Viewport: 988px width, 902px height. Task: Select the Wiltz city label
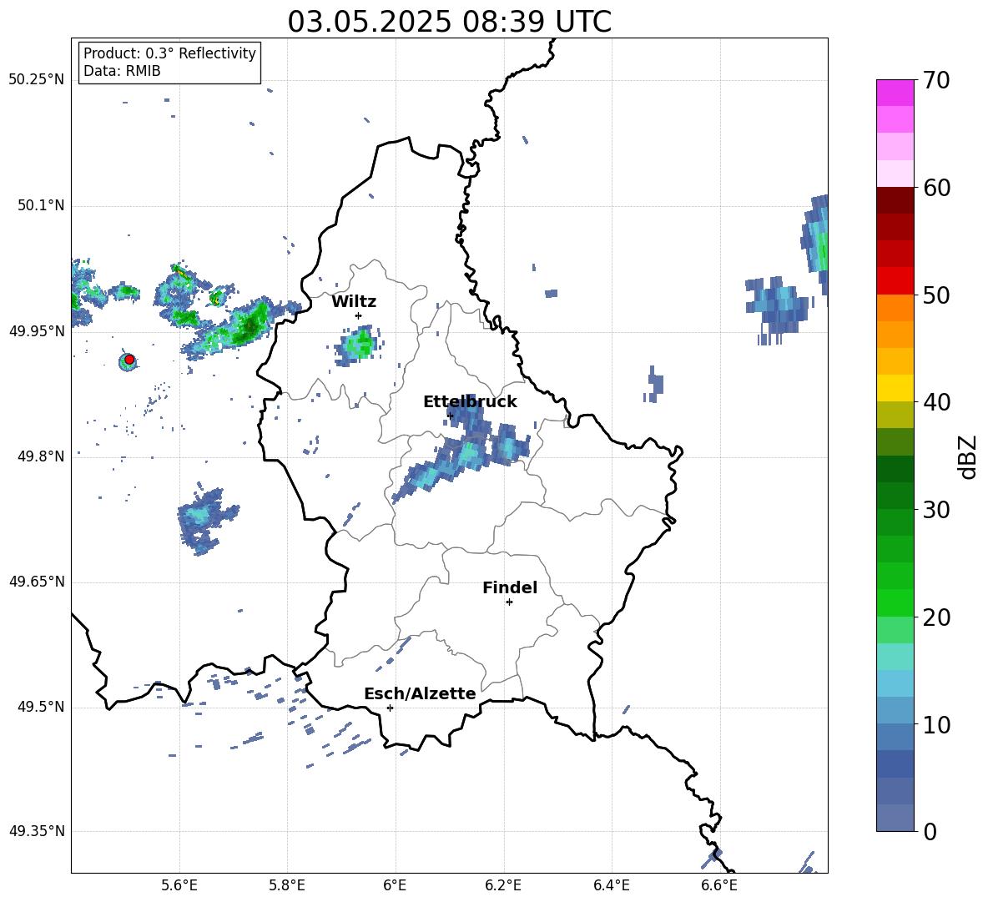click(x=354, y=302)
